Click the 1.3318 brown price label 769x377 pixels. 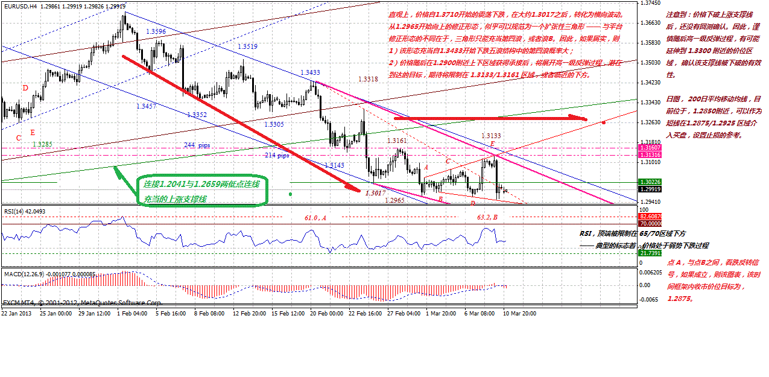368,79
